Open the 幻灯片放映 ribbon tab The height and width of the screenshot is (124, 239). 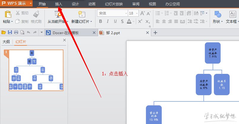(114, 4)
